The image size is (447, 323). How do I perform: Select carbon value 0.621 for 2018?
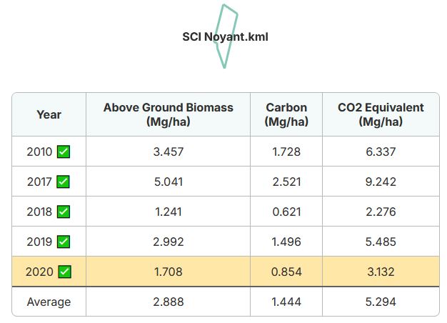[286, 212]
